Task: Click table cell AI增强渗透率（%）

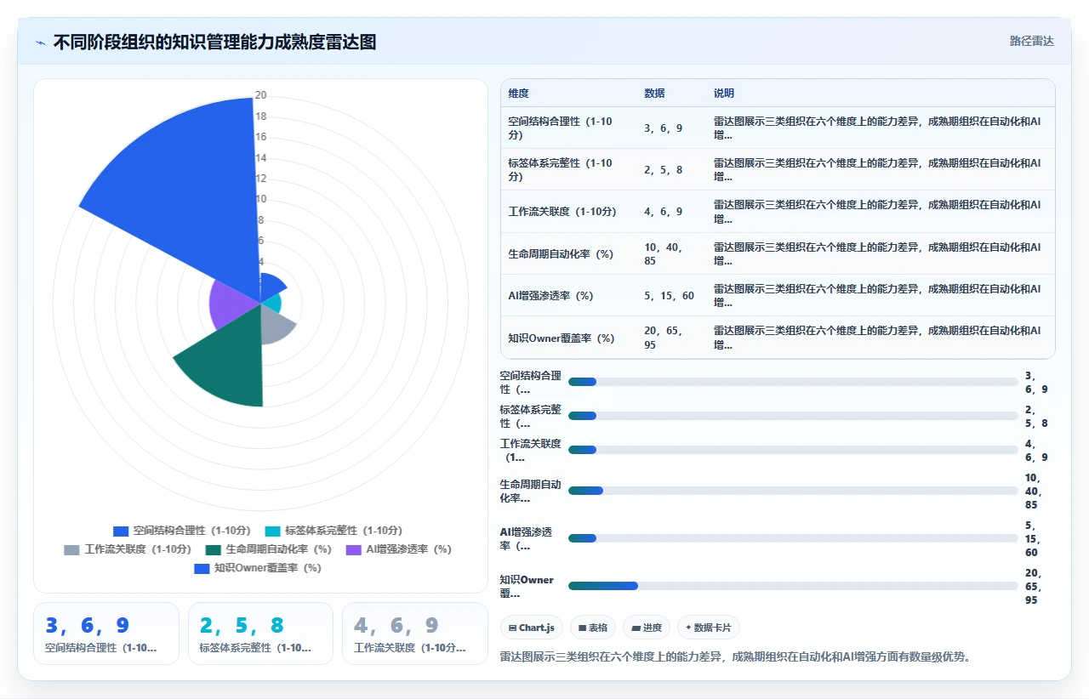Action: (568, 296)
